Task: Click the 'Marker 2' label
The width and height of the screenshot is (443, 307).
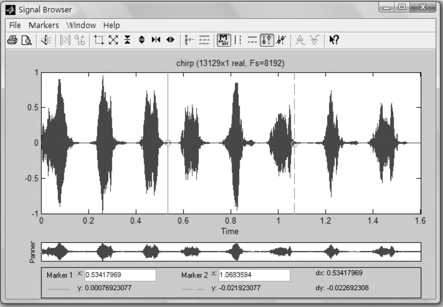Action: point(195,275)
